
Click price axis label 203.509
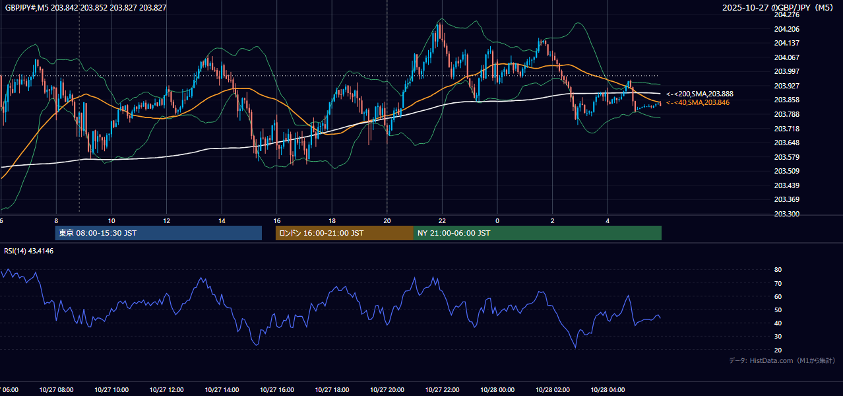786,171
